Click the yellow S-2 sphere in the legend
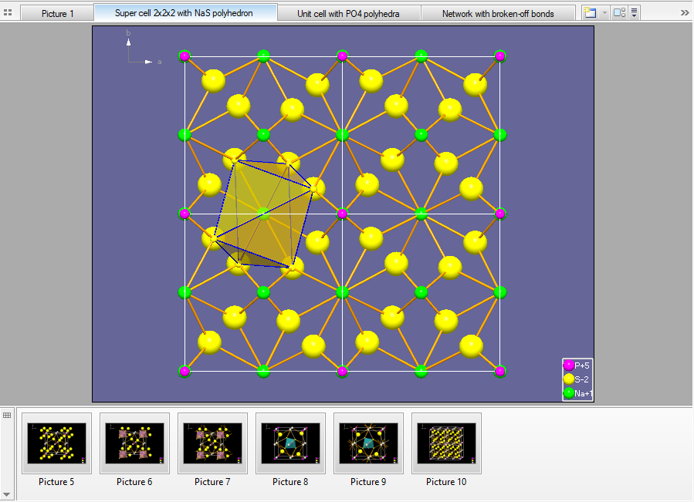 [570, 379]
